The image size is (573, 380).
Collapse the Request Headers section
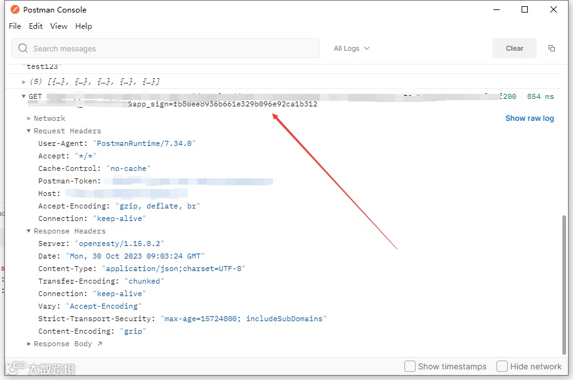coord(28,131)
